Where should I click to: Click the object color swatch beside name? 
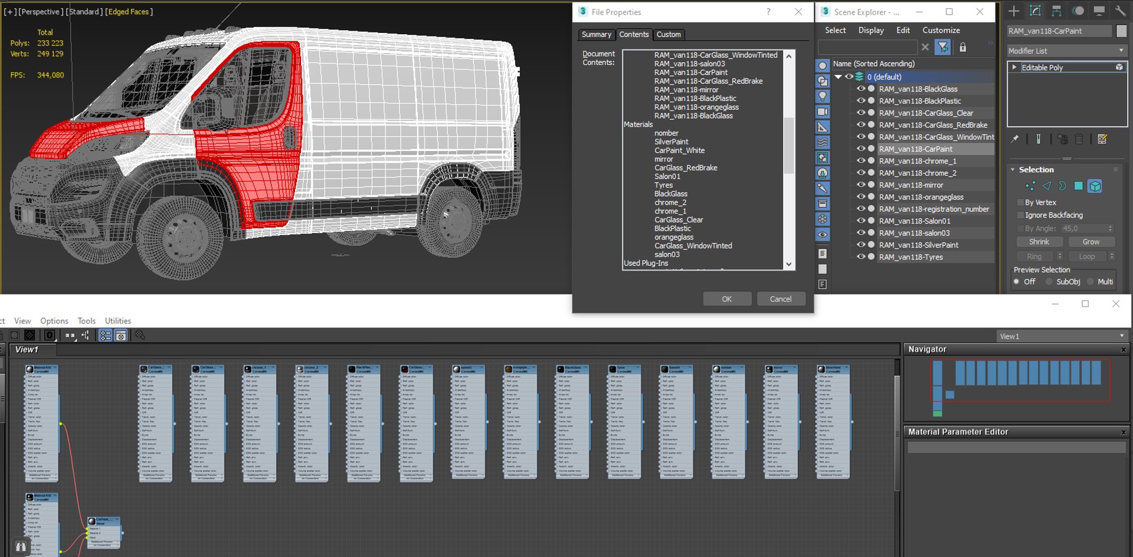(1121, 31)
